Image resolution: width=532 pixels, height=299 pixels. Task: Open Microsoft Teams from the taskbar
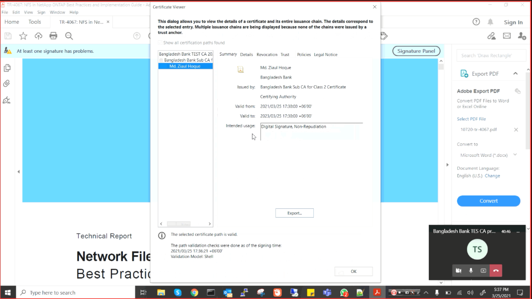pyautogui.click(x=327, y=293)
